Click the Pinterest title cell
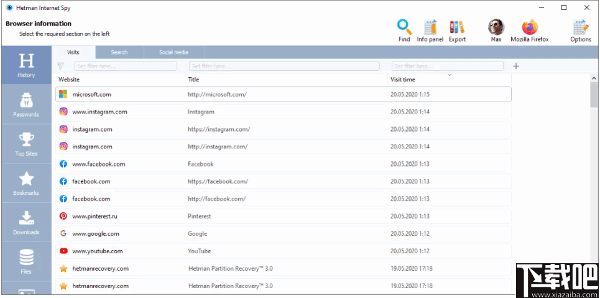 pos(200,216)
